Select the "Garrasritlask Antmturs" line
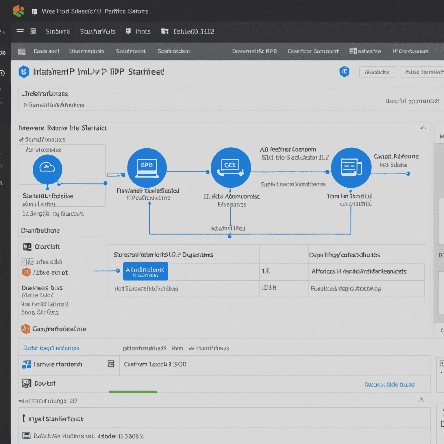This screenshot has width=444, height=444. click(54, 105)
